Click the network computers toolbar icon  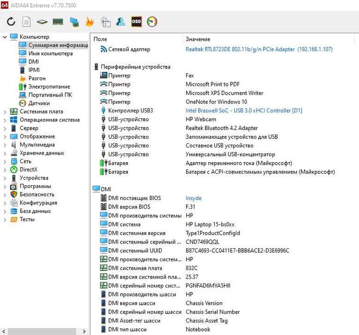pos(74,22)
